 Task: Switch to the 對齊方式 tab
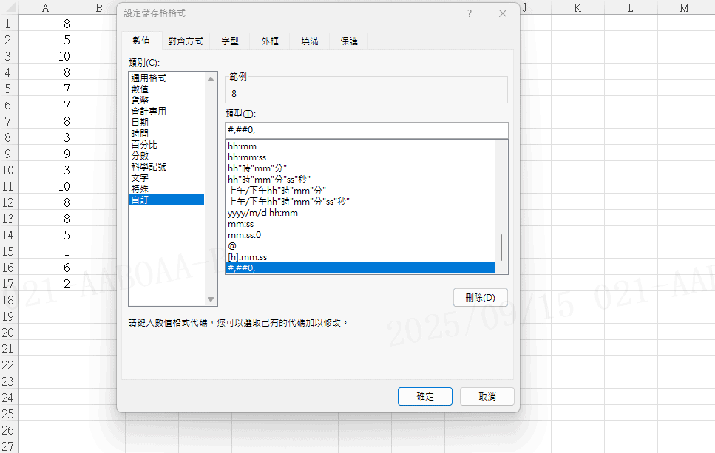(185, 41)
